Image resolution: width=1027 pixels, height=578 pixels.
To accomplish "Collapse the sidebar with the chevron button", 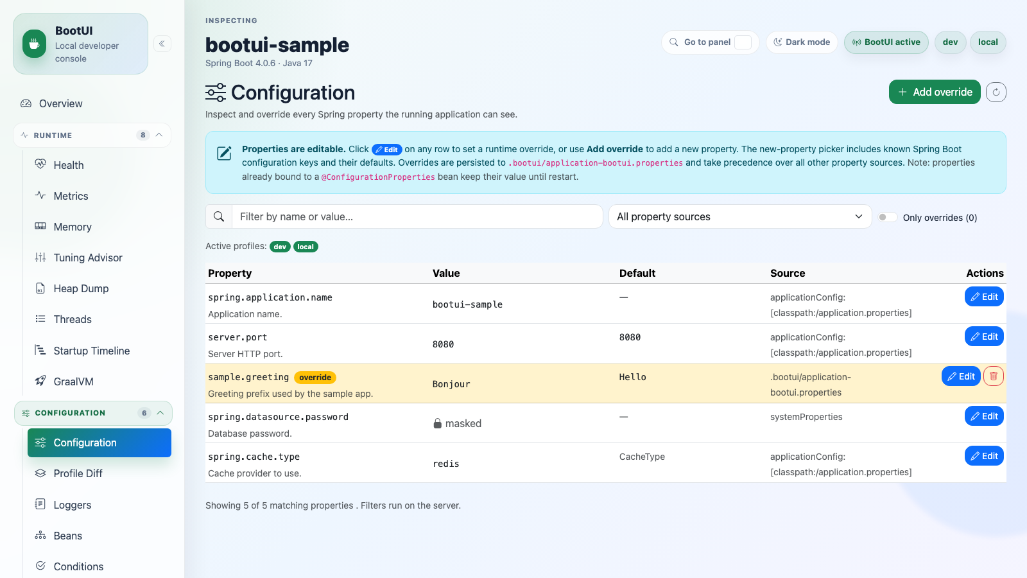I will (162, 44).
